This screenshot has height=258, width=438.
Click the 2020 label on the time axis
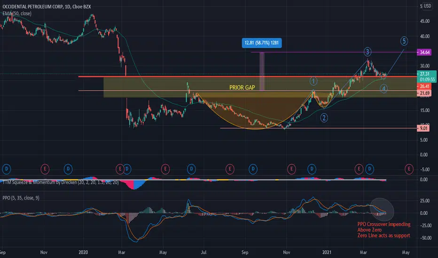(83, 252)
